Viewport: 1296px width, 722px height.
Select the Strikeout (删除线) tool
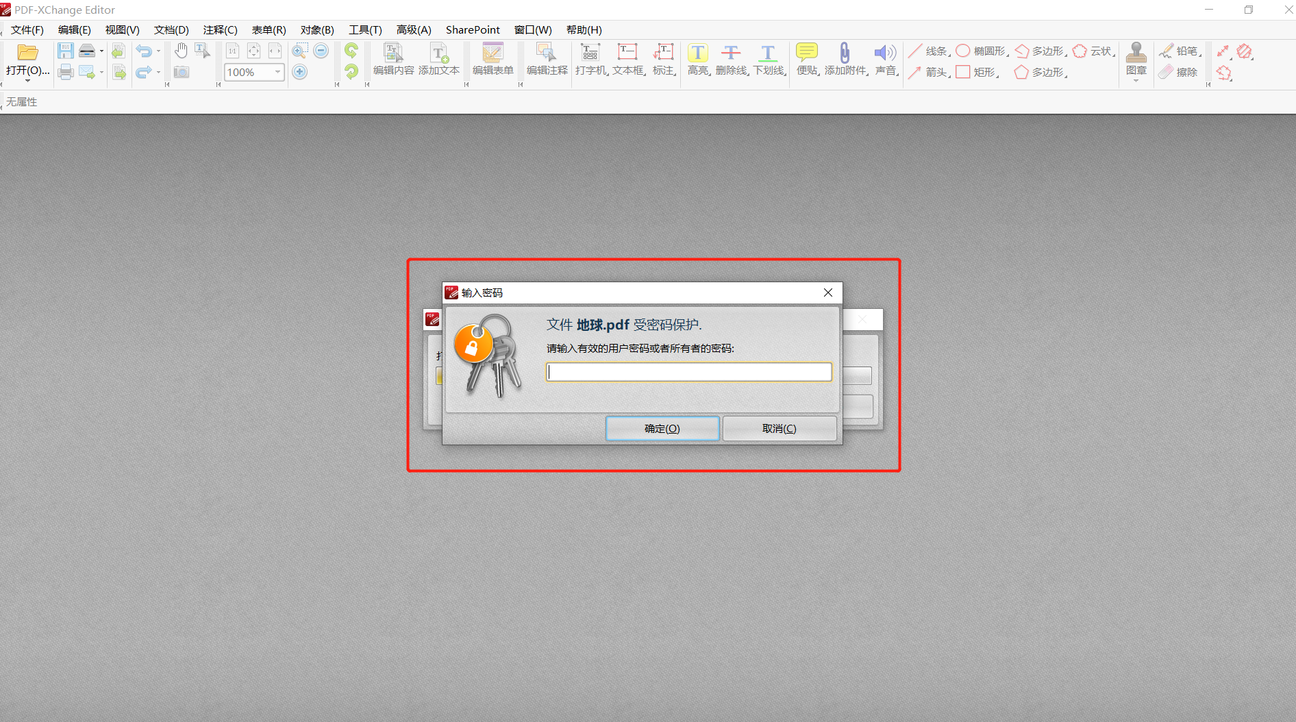coord(731,53)
